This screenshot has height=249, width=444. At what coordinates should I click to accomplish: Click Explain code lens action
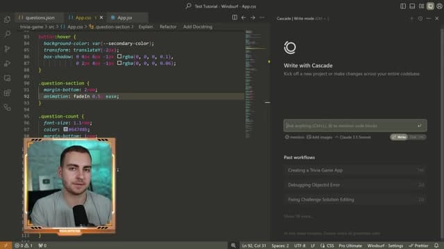click(146, 27)
